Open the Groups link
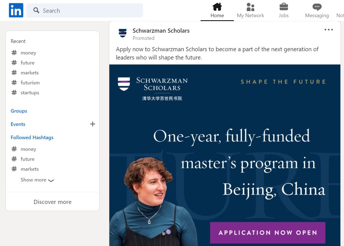344x246 pixels. click(x=19, y=111)
